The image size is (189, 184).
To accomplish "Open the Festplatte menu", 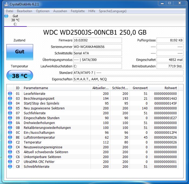I will pyautogui.click(x=78, y=11).
